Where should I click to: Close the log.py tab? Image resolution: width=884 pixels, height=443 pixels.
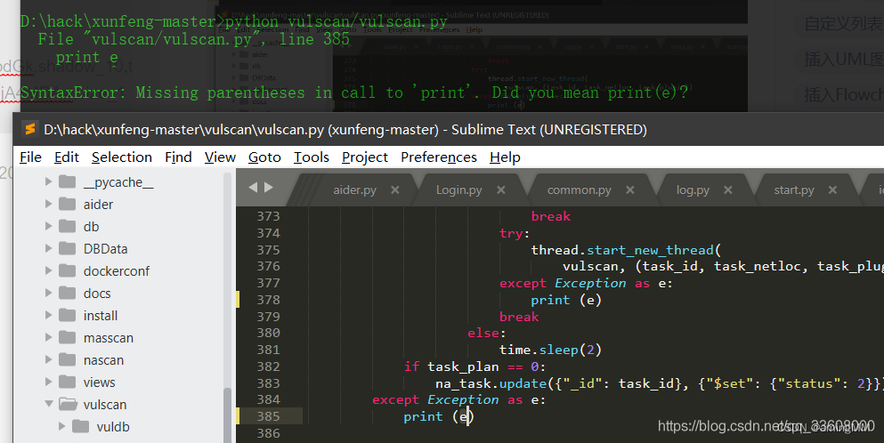tap(728, 190)
